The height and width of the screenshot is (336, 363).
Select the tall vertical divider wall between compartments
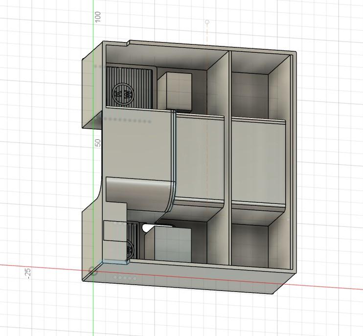click(230, 158)
